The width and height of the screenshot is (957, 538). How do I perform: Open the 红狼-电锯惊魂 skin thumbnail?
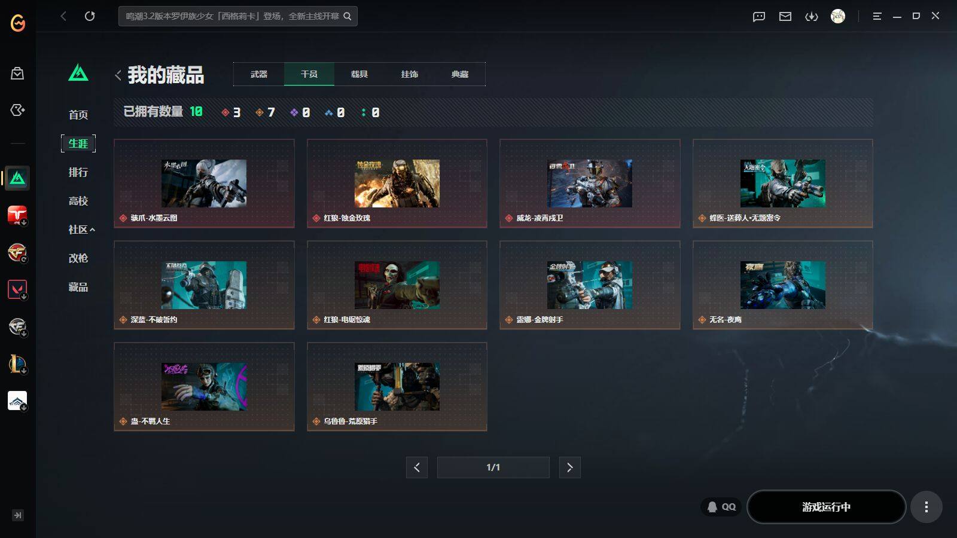pos(397,285)
